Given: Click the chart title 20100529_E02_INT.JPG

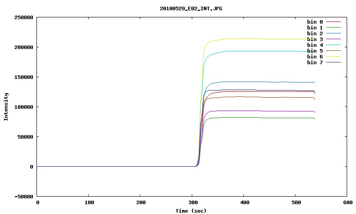Looking at the screenshot, I should [x=191, y=8].
